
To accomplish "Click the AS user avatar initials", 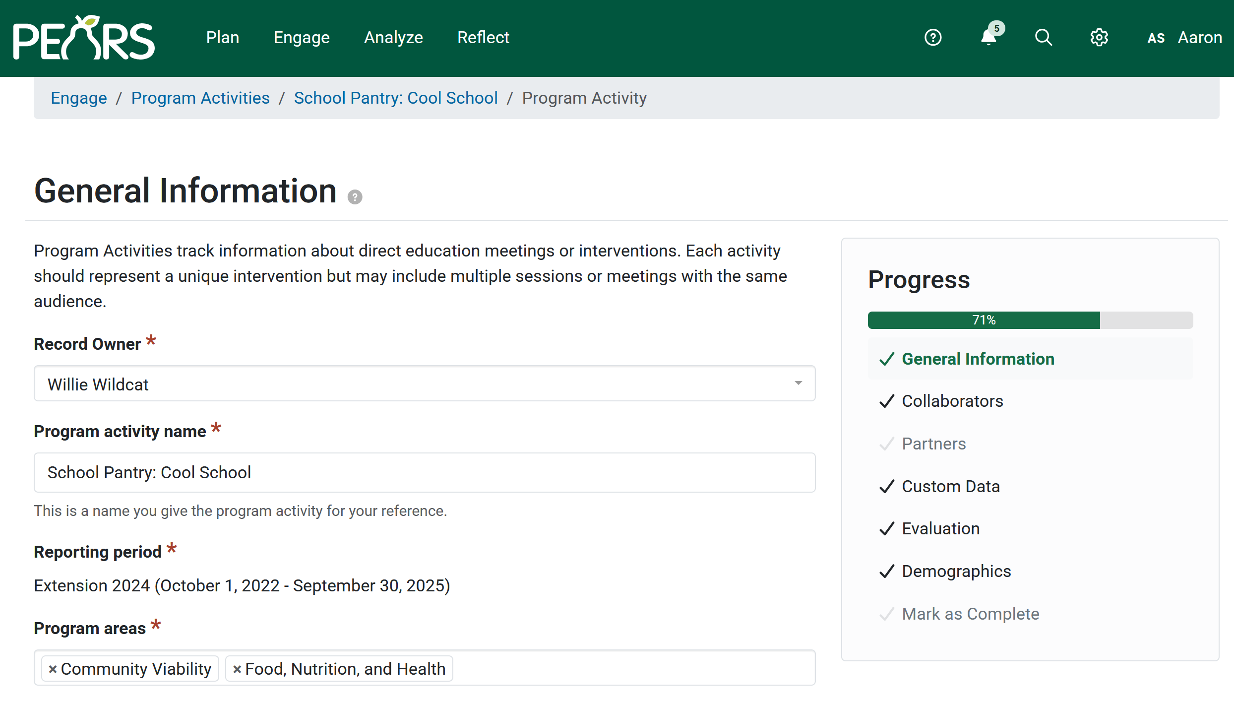I will coord(1156,38).
